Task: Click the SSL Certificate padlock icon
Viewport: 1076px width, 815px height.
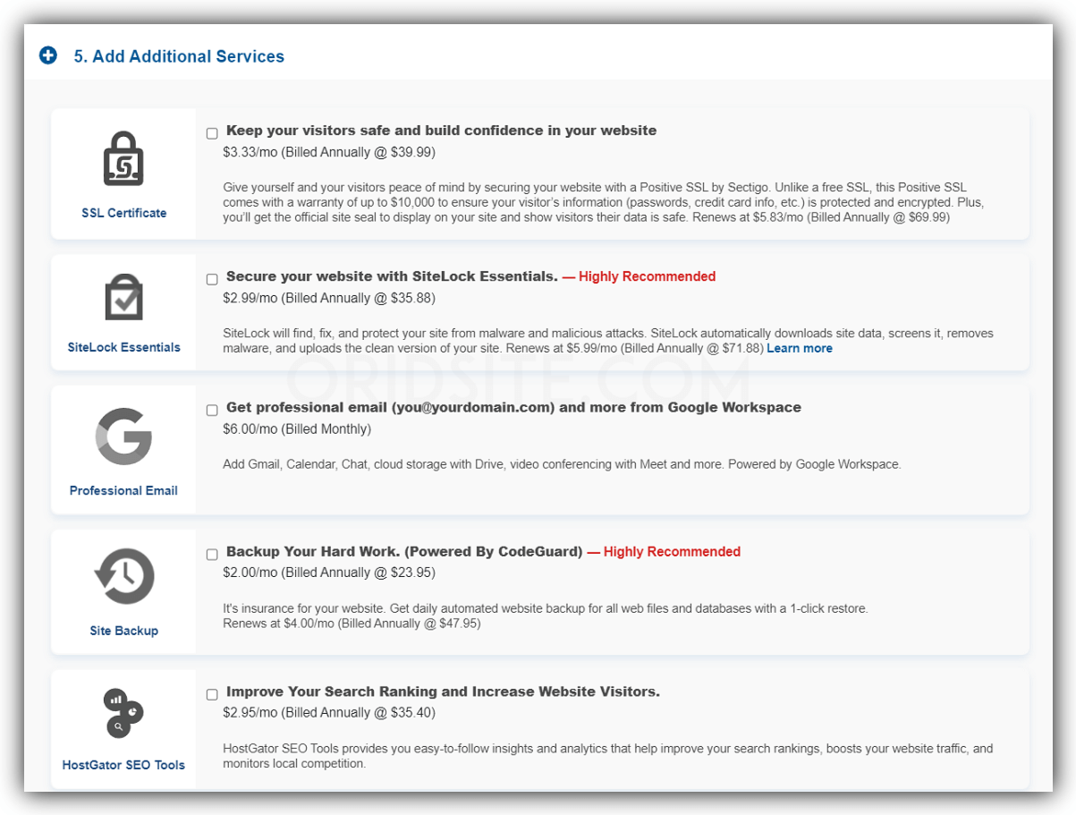Action: 123,158
